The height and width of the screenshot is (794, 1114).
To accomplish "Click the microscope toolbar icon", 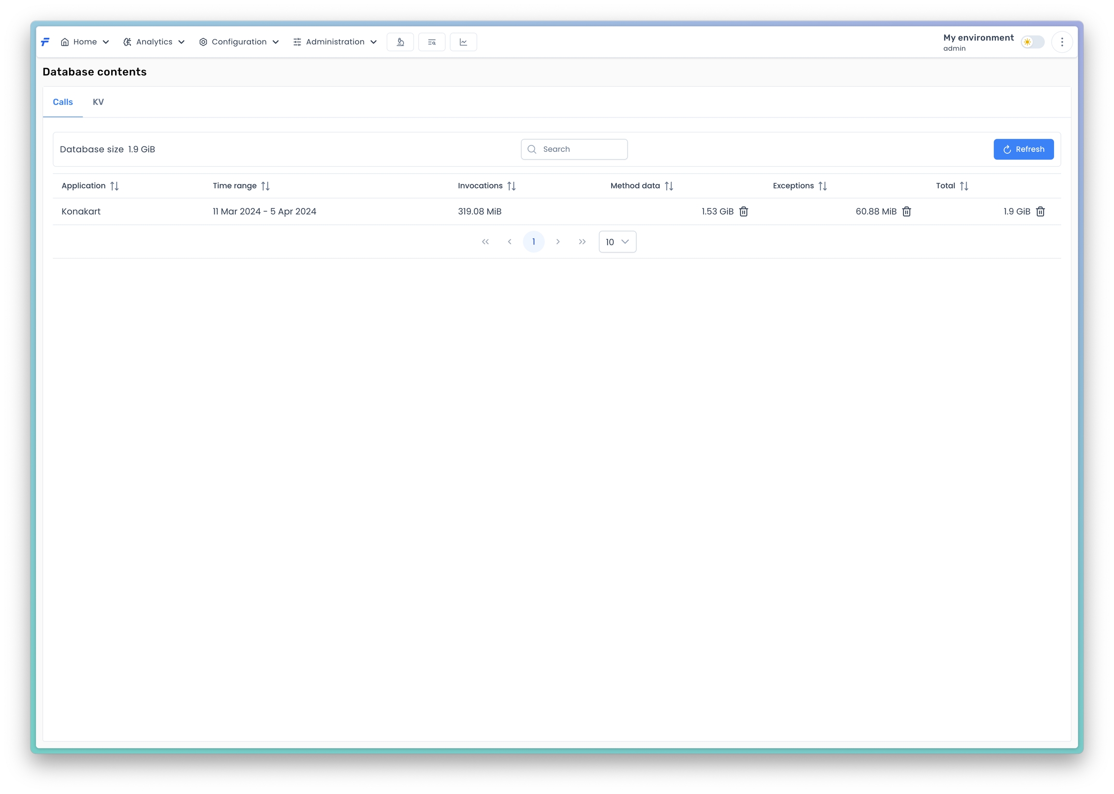I will [x=400, y=42].
